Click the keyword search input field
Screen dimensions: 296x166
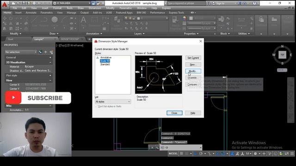186,3
